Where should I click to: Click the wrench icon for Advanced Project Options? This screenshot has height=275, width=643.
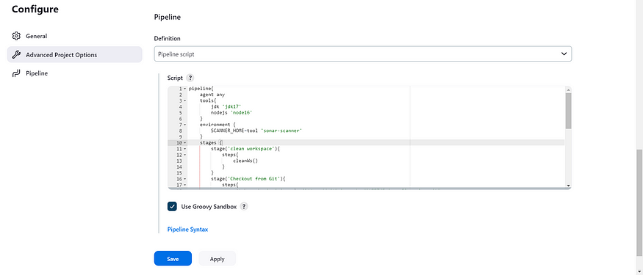click(x=16, y=54)
